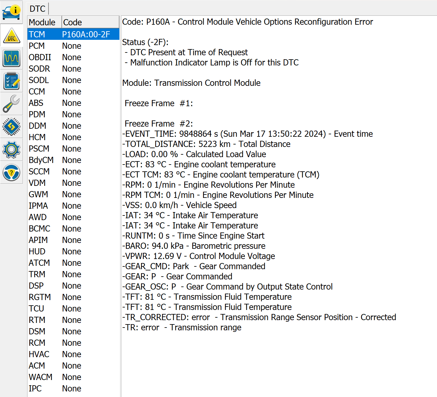This screenshot has height=397, width=437.
Task: Click the VSS 0.0 km/h line
Action: click(x=179, y=205)
